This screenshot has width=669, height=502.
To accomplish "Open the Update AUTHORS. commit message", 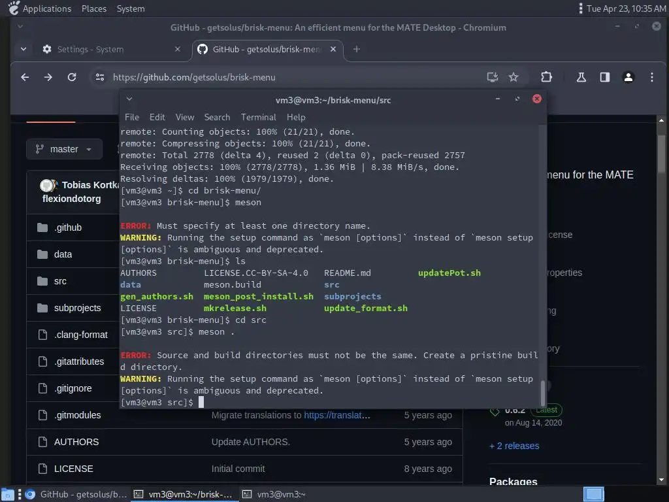I will click(251, 443).
